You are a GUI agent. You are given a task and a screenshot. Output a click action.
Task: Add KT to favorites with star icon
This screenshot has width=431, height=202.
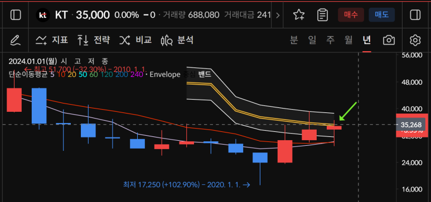299,15
